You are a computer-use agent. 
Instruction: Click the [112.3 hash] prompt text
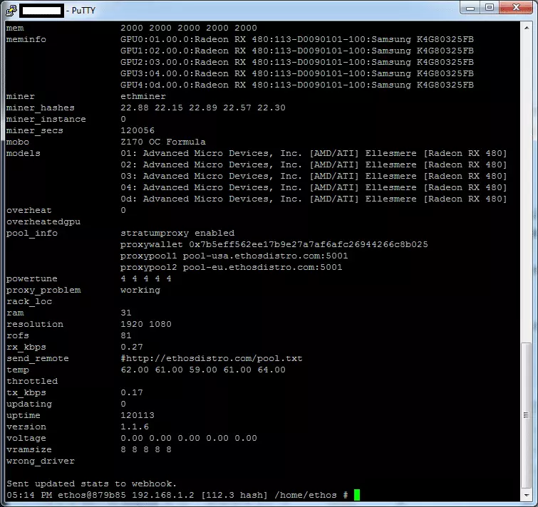234,495
